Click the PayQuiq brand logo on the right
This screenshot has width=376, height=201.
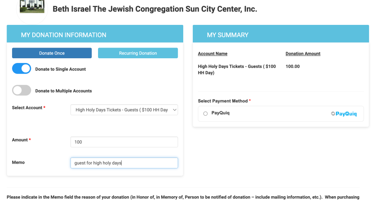click(x=344, y=114)
